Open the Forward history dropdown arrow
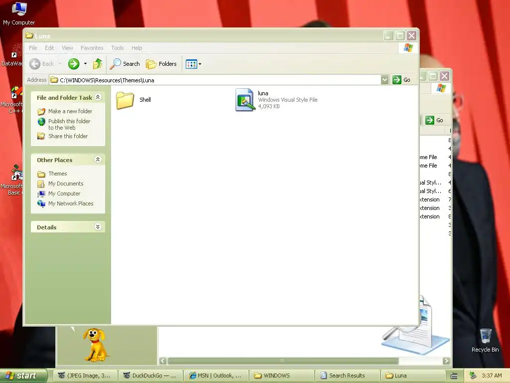This screenshot has height=383, width=510. click(x=86, y=64)
